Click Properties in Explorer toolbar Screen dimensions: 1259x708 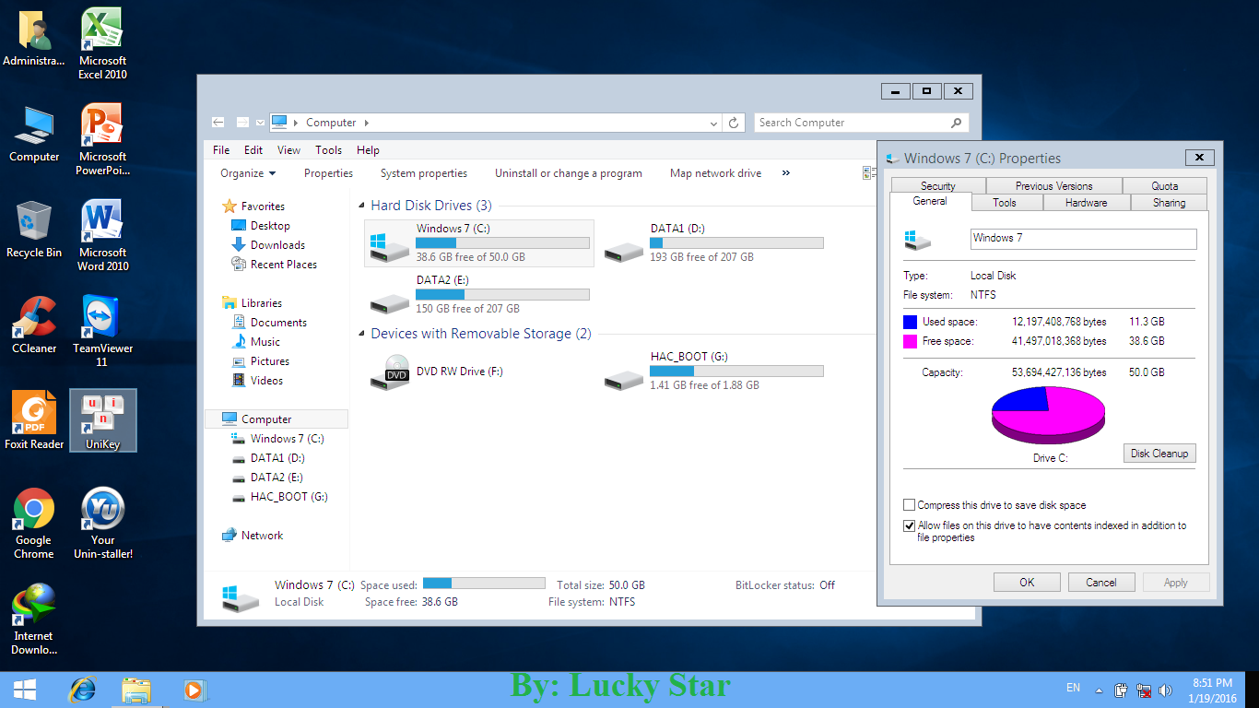coord(328,173)
